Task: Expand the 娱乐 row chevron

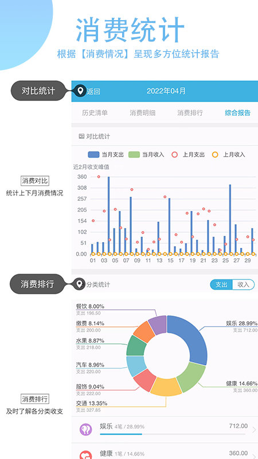Action: [x=253, y=430]
